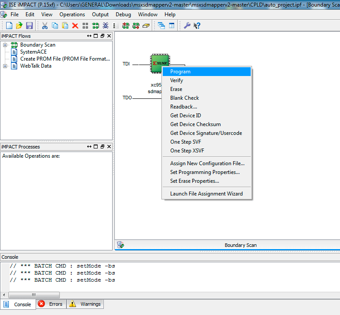Viewport: 340px width, 315px height.
Task: Switch to the Errors tab
Action: click(51, 304)
